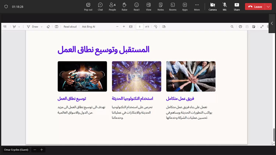
Task: Click the Share content icon
Action: [237, 6]
